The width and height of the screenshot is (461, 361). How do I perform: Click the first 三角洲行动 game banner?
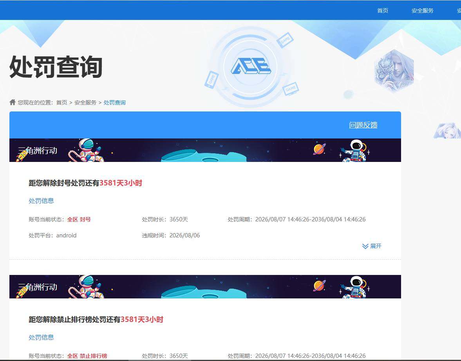(x=205, y=150)
